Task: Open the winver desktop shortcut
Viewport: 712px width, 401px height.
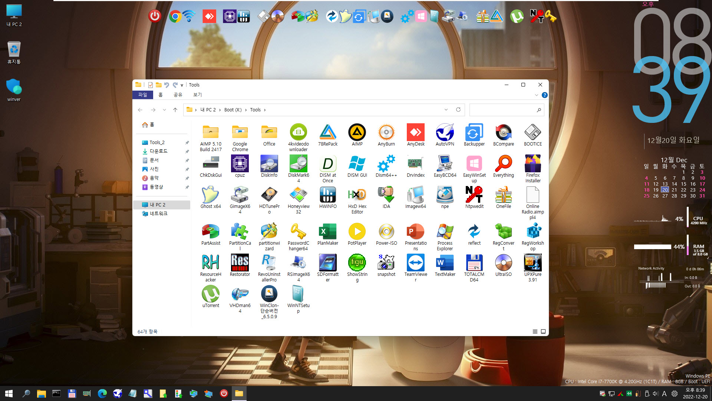Action: click(x=14, y=90)
